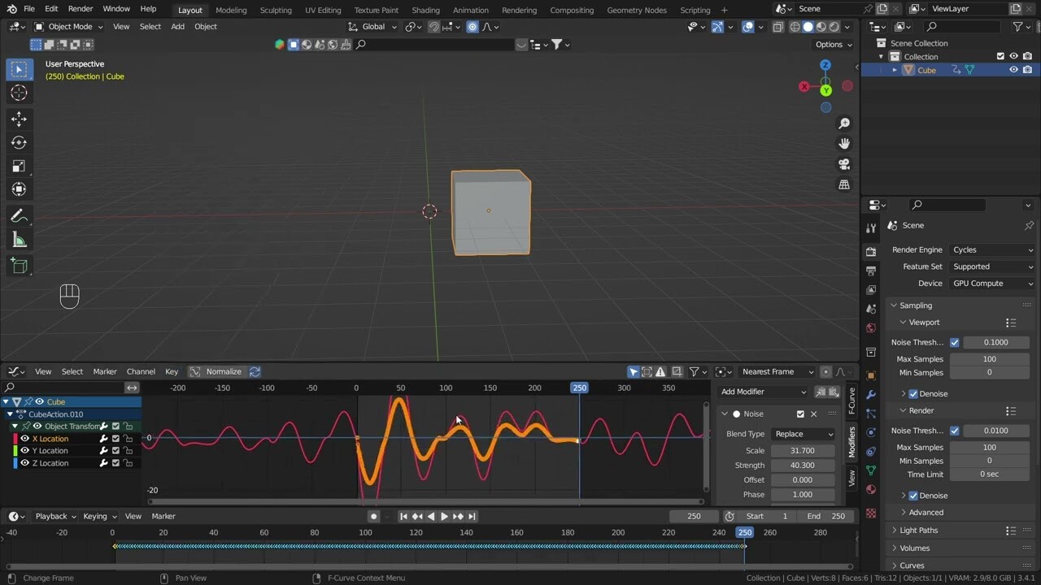Click the End frame field
Screen dimensions: 1041x585
[x=826, y=516]
